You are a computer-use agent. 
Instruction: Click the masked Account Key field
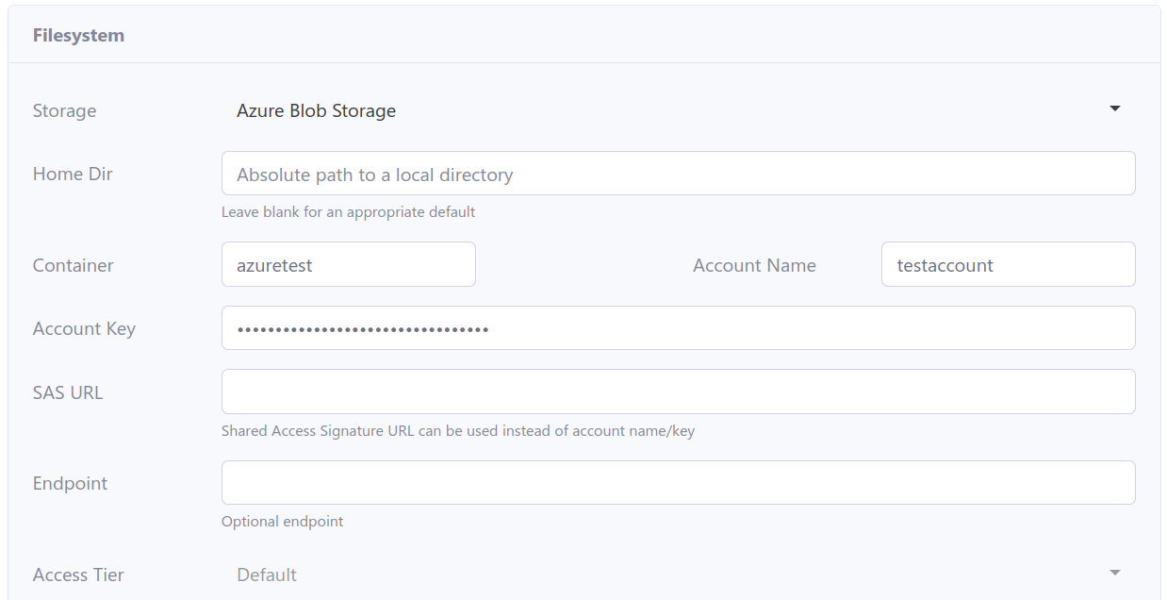click(x=677, y=328)
